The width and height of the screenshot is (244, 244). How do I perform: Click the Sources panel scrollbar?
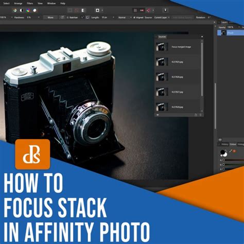click(x=202, y=69)
